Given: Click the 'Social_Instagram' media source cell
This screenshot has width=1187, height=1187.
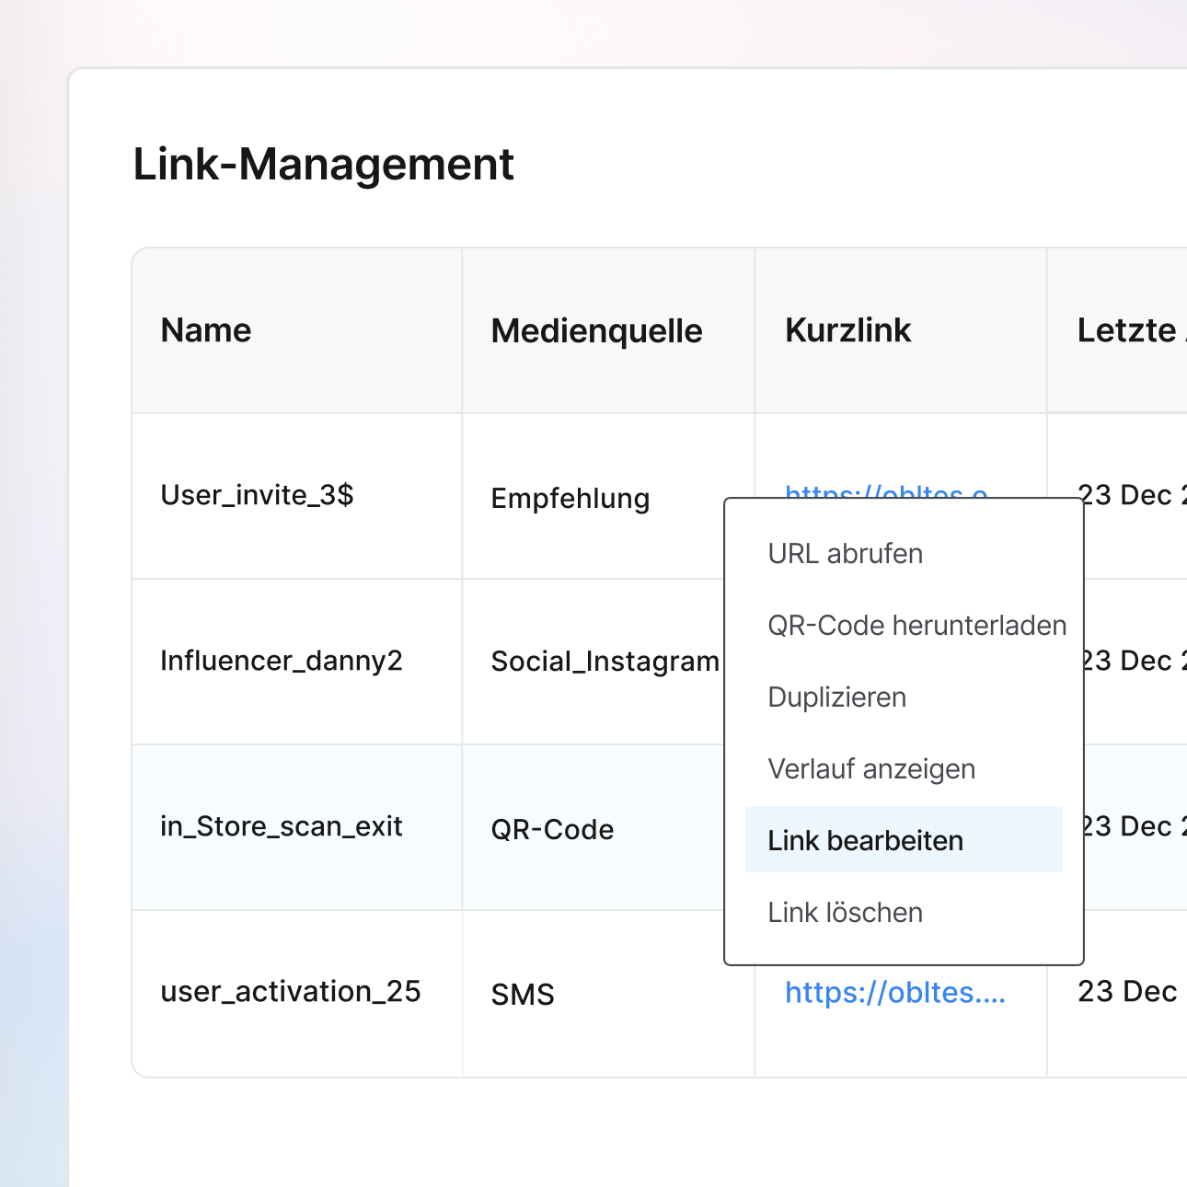Looking at the screenshot, I should point(605,662).
